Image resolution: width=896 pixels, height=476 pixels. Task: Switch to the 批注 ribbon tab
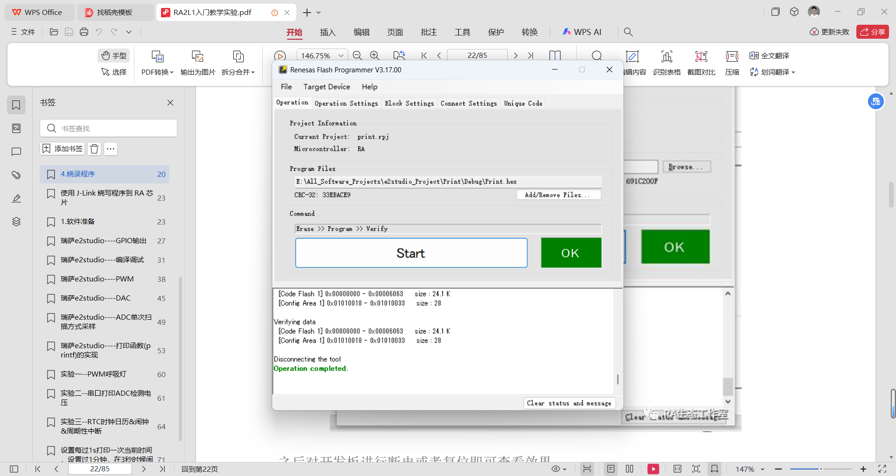(428, 32)
